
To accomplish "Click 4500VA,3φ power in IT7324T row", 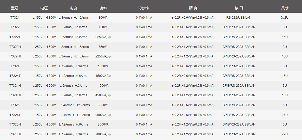I will (x=103, y=76).
